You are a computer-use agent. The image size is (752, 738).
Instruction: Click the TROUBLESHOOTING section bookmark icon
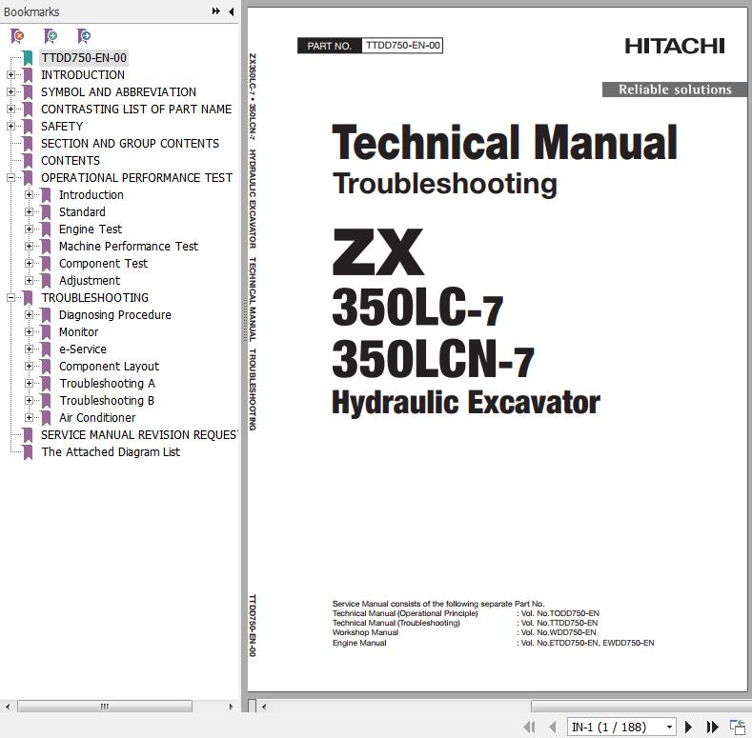[28, 298]
